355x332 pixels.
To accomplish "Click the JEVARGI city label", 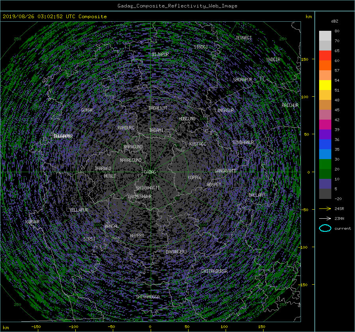I will coord(243,38).
